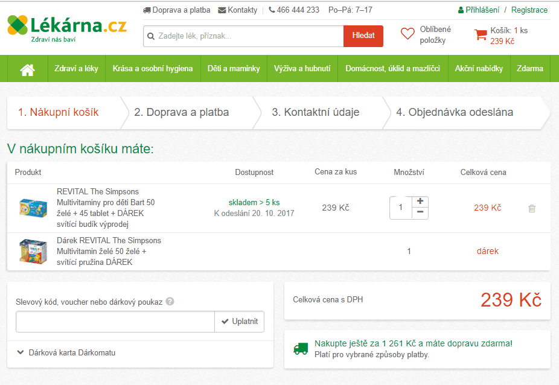
Task: Click the envelope icon beside Kontakty
Action: click(222, 10)
